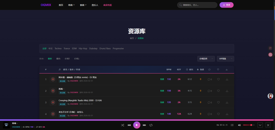Viewport: 275px width, 130px height.
Task: Focus the 搜索音乐、艺人 search field
Action: [197, 5]
